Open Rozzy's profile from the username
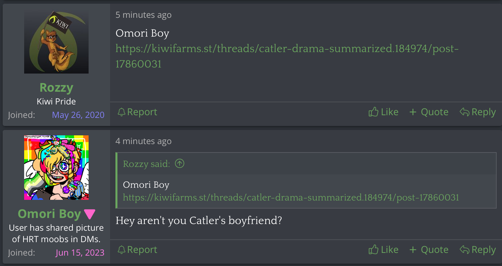This screenshot has width=502, height=266. click(x=56, y=88)
